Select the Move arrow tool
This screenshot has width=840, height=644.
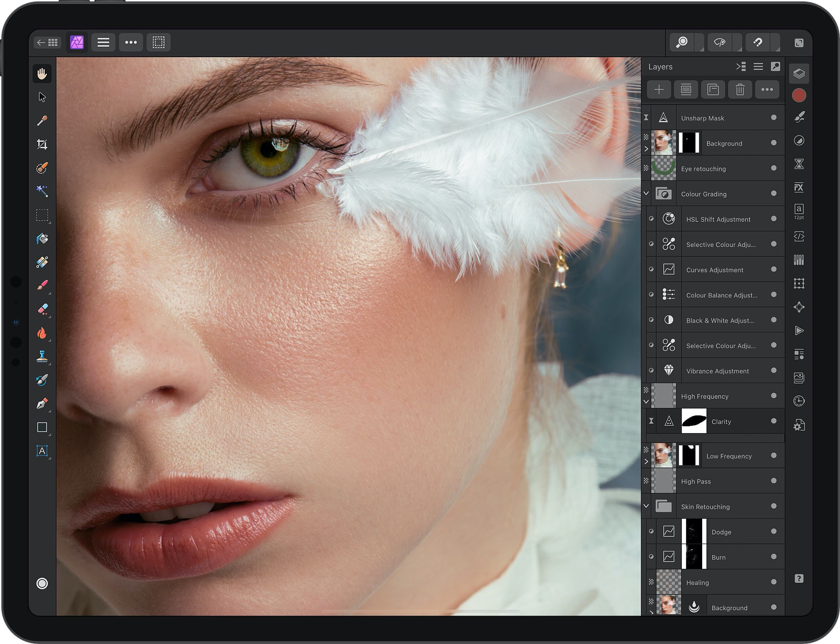pos(42,97)
